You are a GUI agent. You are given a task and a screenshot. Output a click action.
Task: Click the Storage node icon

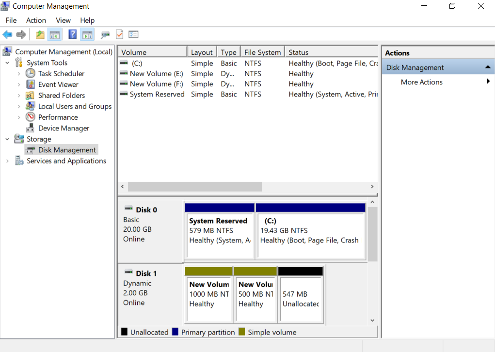19,139
